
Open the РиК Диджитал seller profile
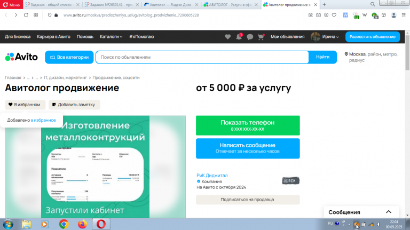(x=212, y=176)
